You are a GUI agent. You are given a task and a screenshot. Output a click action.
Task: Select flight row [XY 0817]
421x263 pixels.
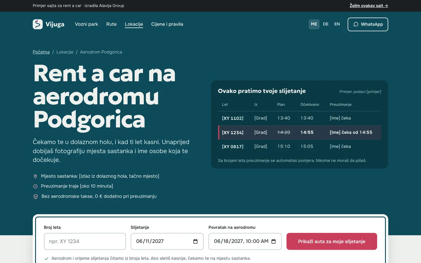(x=300, y=147)
